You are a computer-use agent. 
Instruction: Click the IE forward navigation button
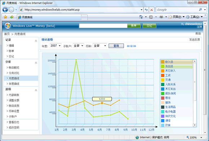pyautogui.click(x=11, y=10)
